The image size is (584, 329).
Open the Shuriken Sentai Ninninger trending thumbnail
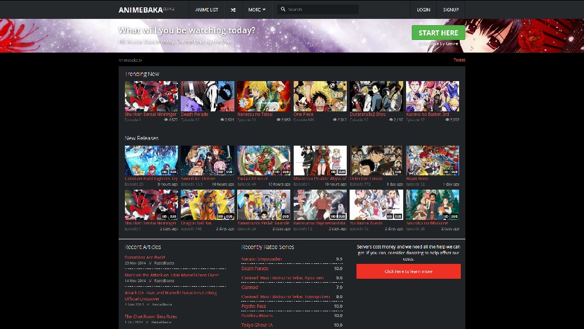pyautogui.click(x=151, y=96)
